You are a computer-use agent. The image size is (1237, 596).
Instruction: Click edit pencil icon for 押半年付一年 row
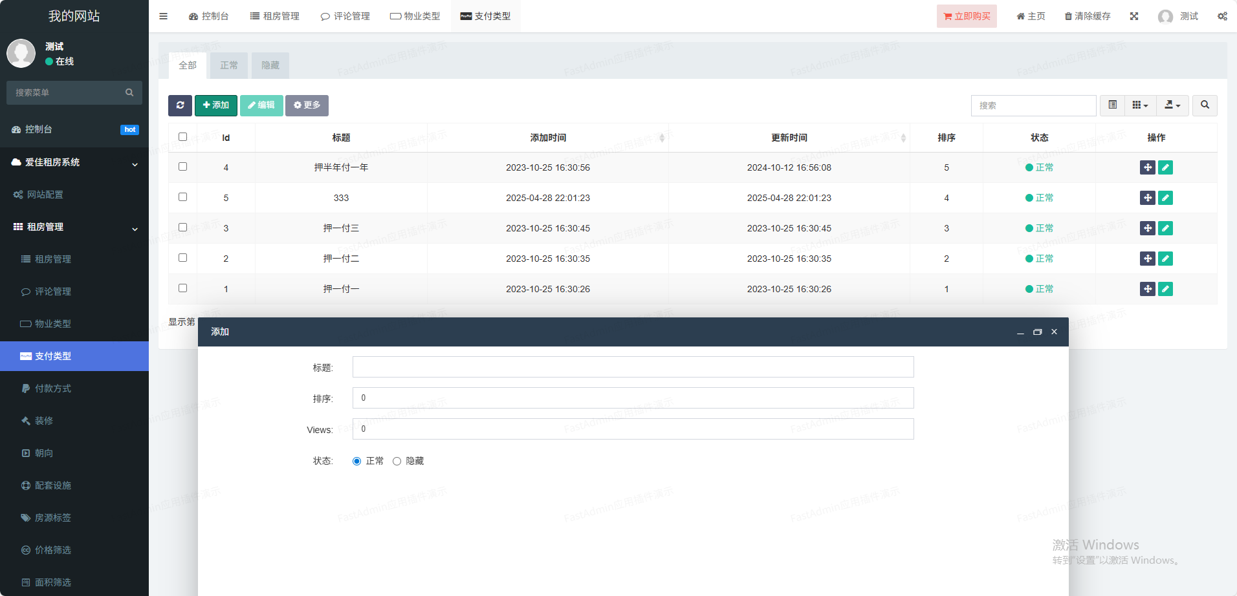point(1165,167)
